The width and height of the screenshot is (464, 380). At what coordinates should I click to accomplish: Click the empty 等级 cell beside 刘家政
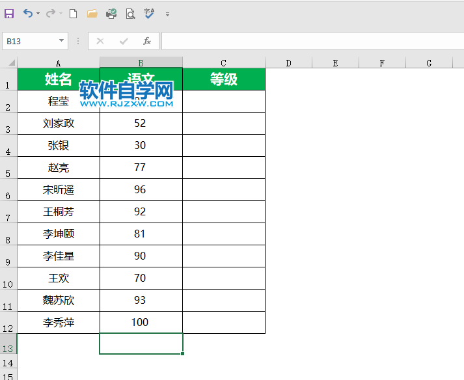coord(224,124)
